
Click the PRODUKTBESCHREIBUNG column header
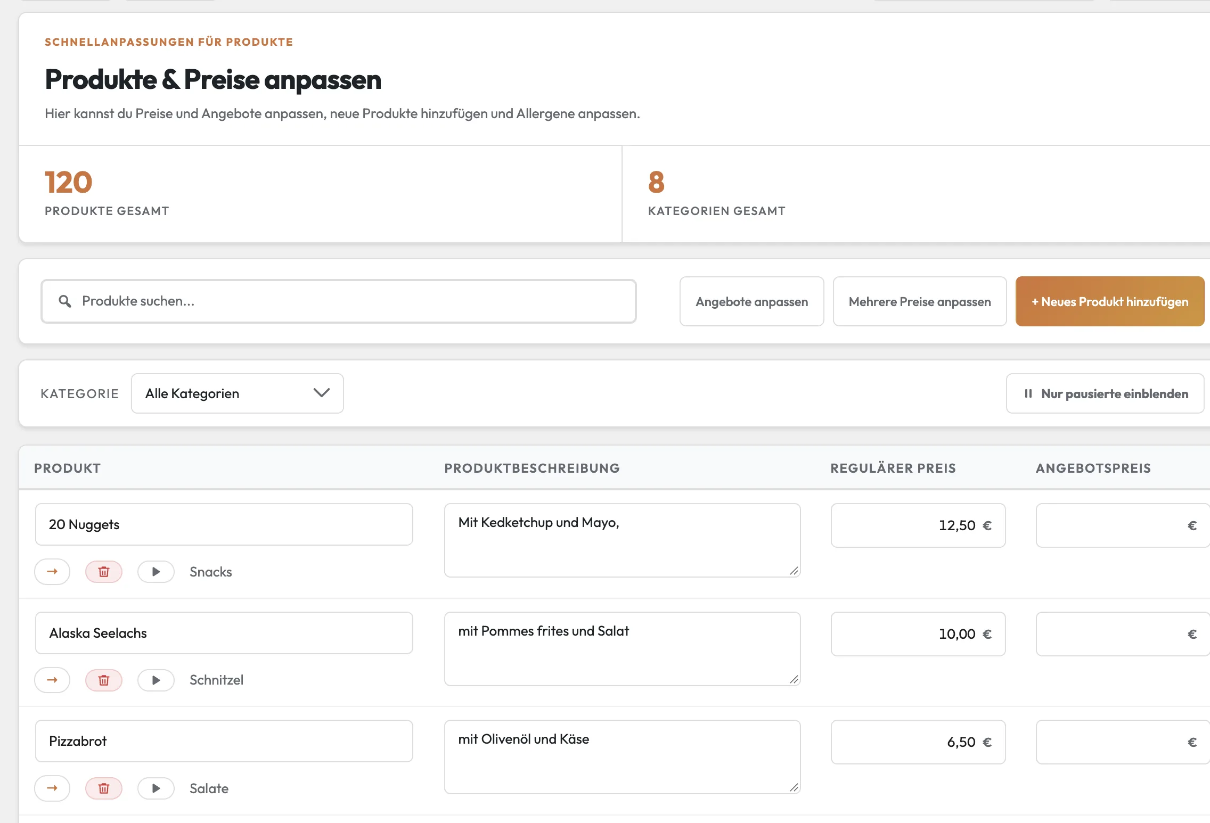click(532, 468)
